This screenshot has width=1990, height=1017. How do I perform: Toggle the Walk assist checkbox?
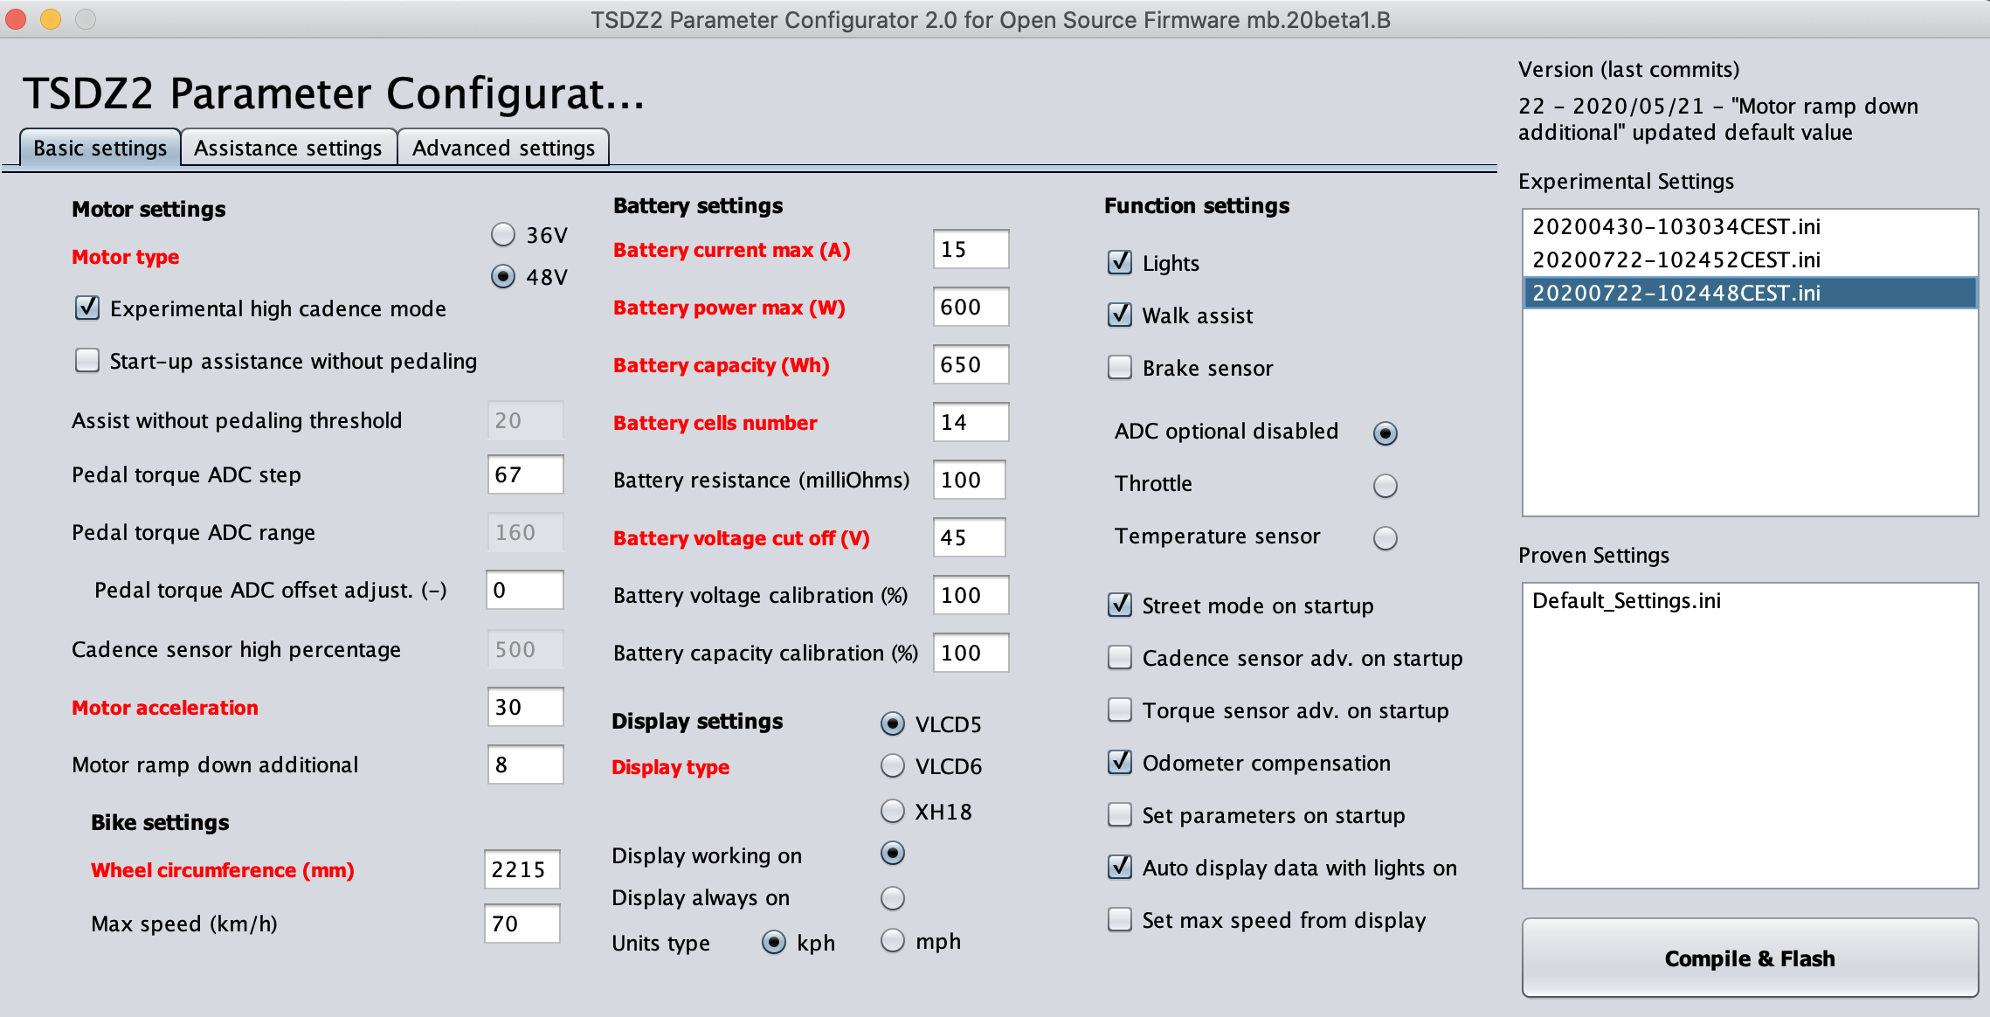1120,315
